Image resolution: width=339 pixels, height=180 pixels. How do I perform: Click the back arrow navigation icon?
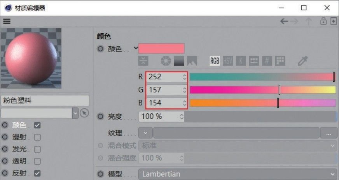coord(284,21)
